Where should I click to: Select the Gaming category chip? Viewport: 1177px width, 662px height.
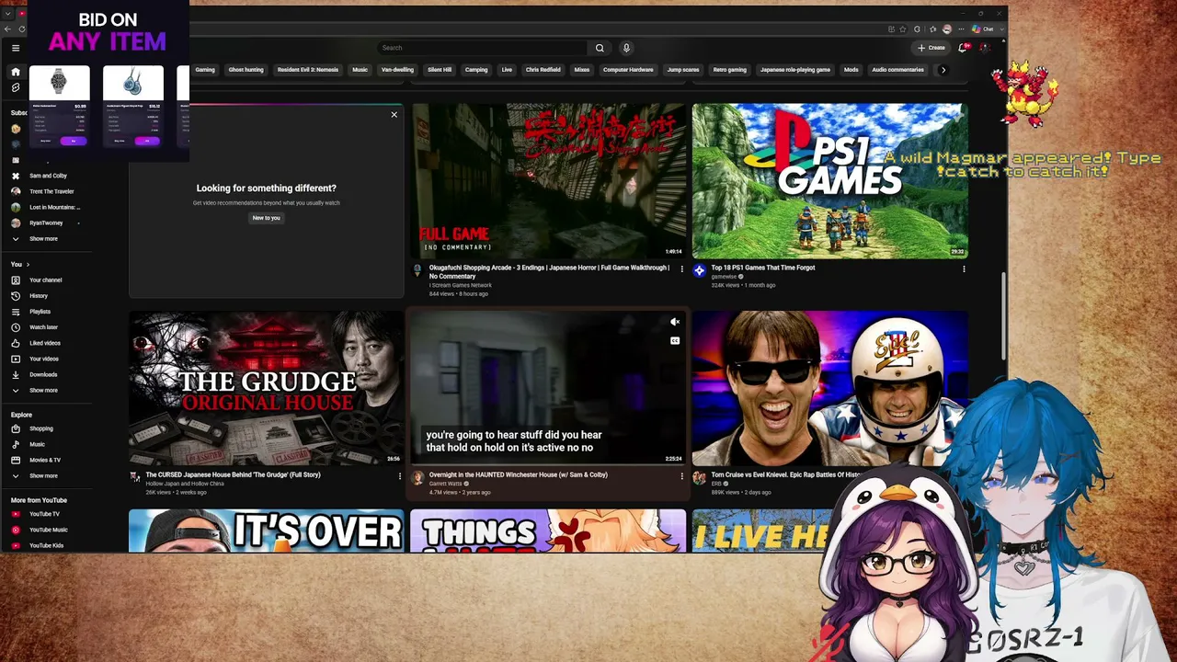click(205, 70)
